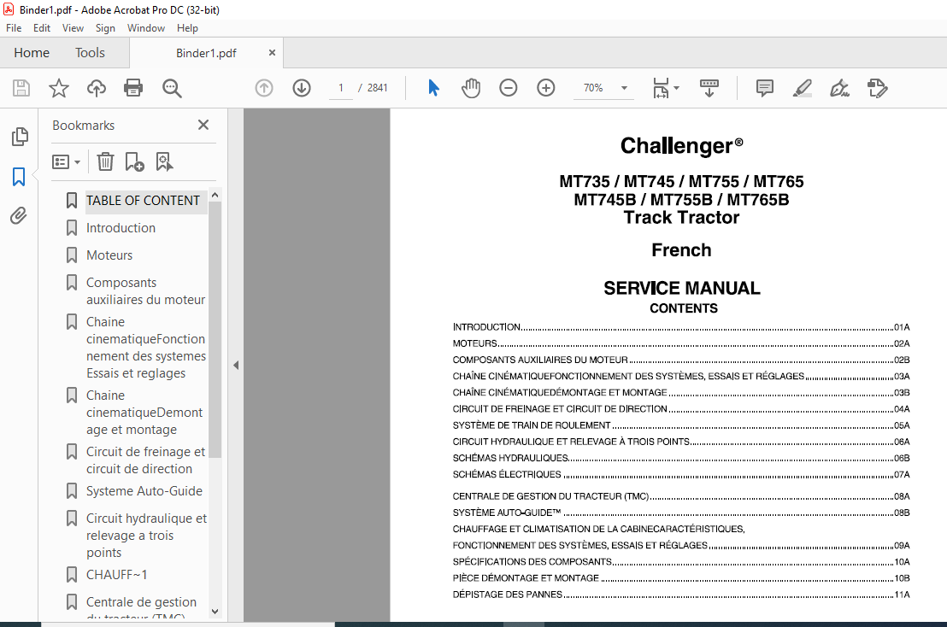947x627 pixels.
Task: Click find current bookmark icon
Action: tap(163, 161)
